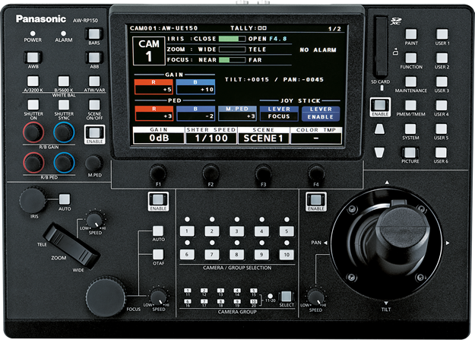The height and width of the screenshot is (340, 475).
Task: Open the FUNCTION menu button
Action: 410,58
